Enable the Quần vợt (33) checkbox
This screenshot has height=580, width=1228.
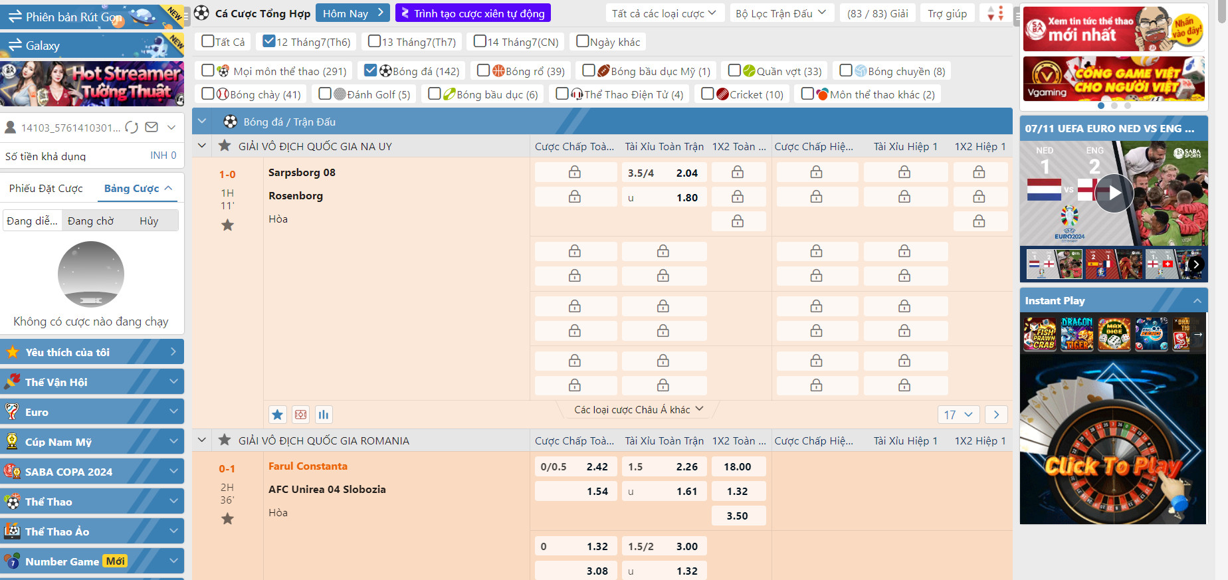click(x=734, y=70)
